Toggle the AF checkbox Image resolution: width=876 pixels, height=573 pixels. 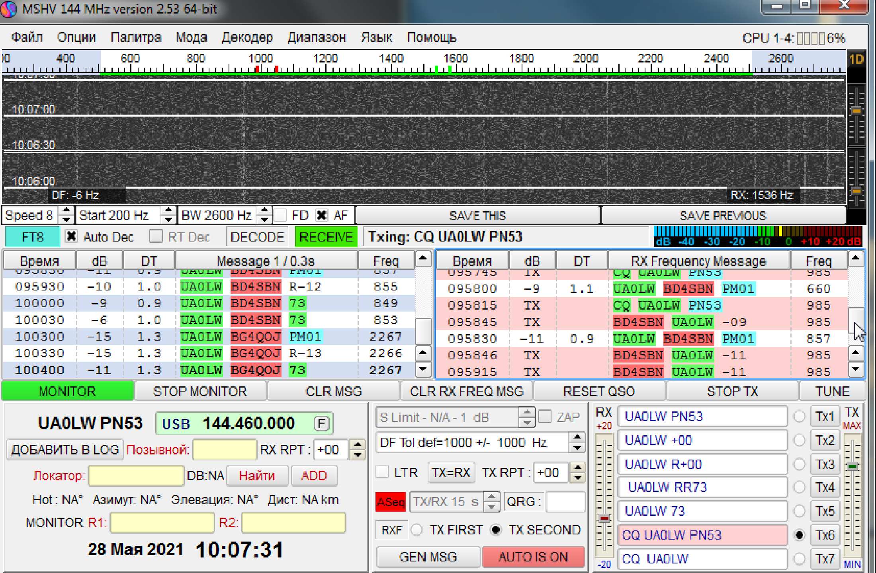pyautogui.click(x=321, y=215)
